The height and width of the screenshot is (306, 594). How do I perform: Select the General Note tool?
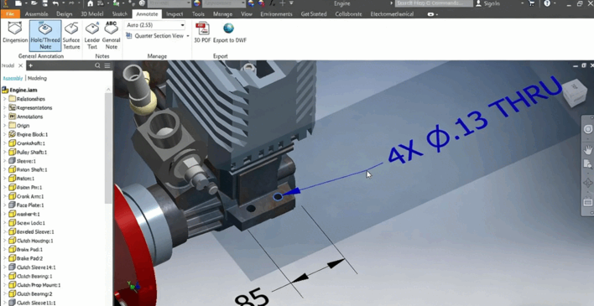point(111,35)
